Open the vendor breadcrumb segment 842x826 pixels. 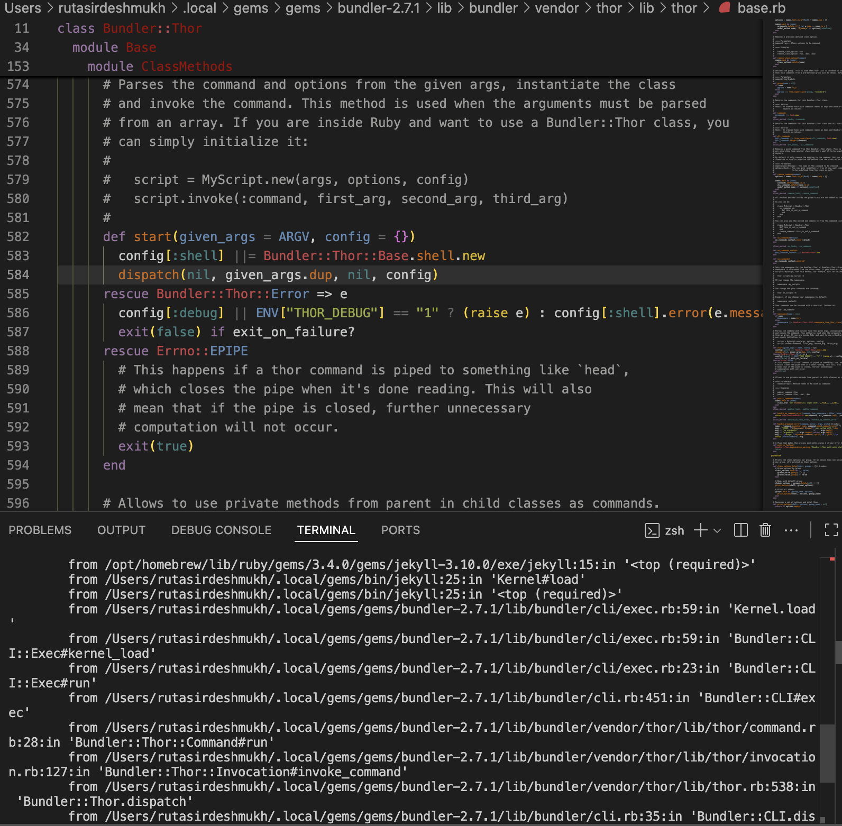557,8
